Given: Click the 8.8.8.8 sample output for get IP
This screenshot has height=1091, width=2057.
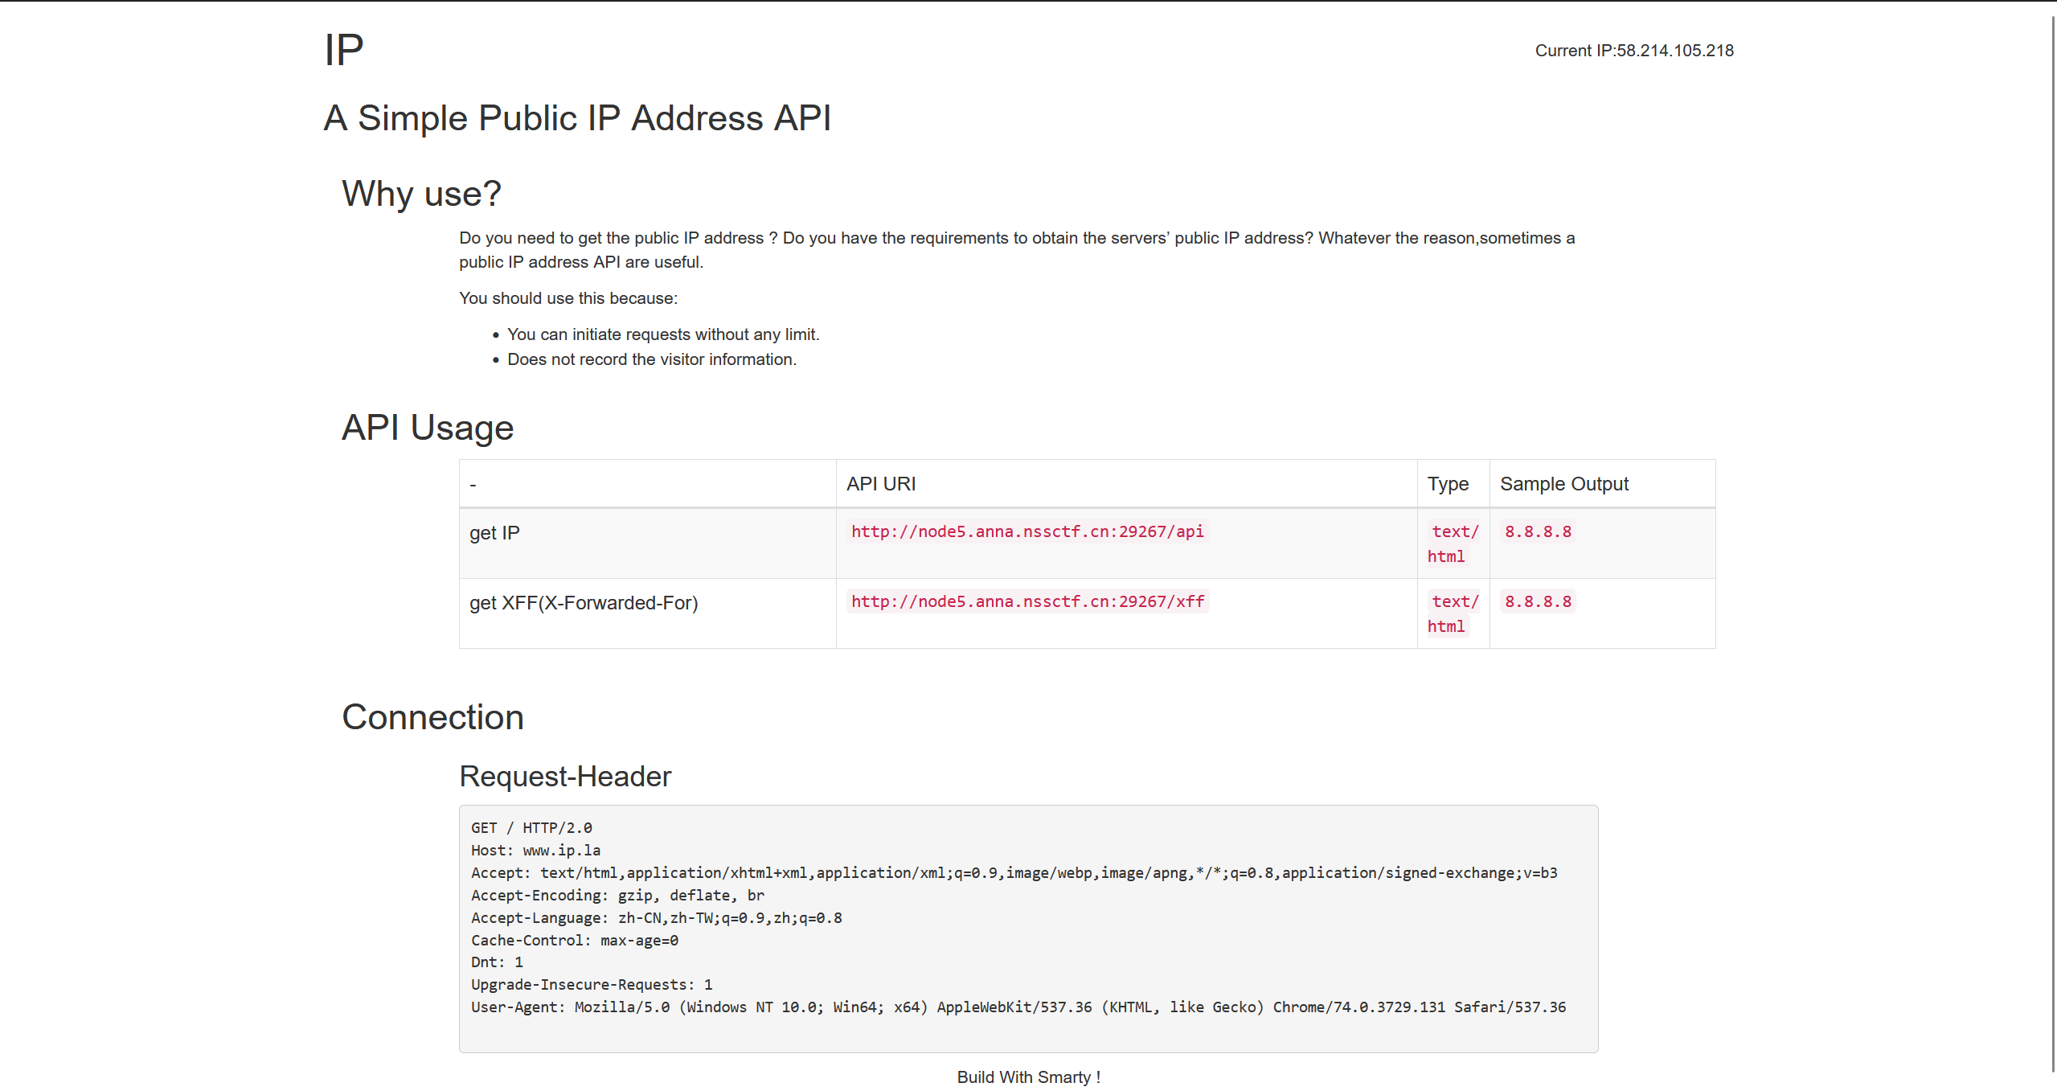Looking at the screenshot, I should [1537, 531].
